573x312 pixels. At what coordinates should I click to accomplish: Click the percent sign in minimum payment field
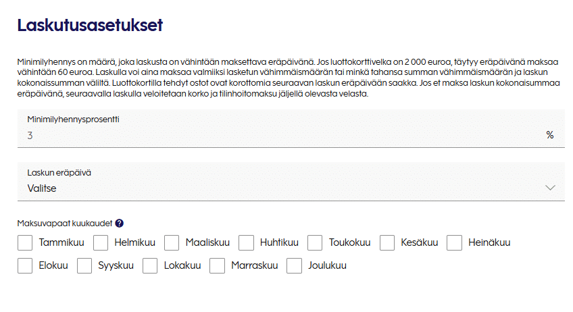pyautogui.click(x=550, y=135)
